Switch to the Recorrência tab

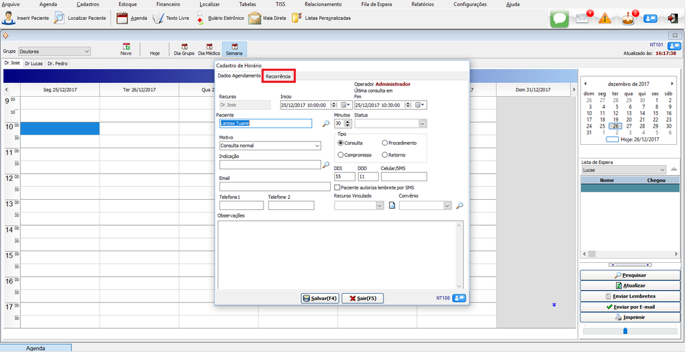(x=279, y=75)
